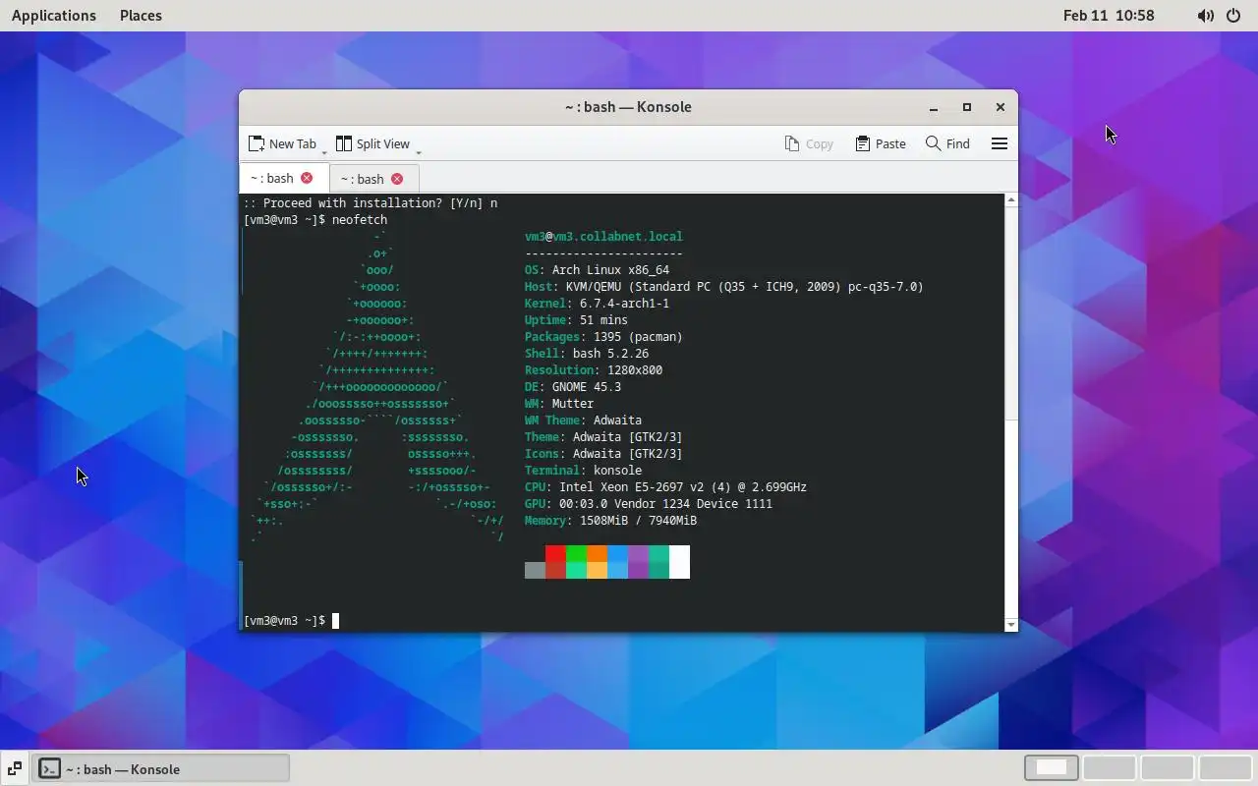1258x786 pixels.
Task: Click the GPU Vendor 1234 line
Action: point(649,504)
